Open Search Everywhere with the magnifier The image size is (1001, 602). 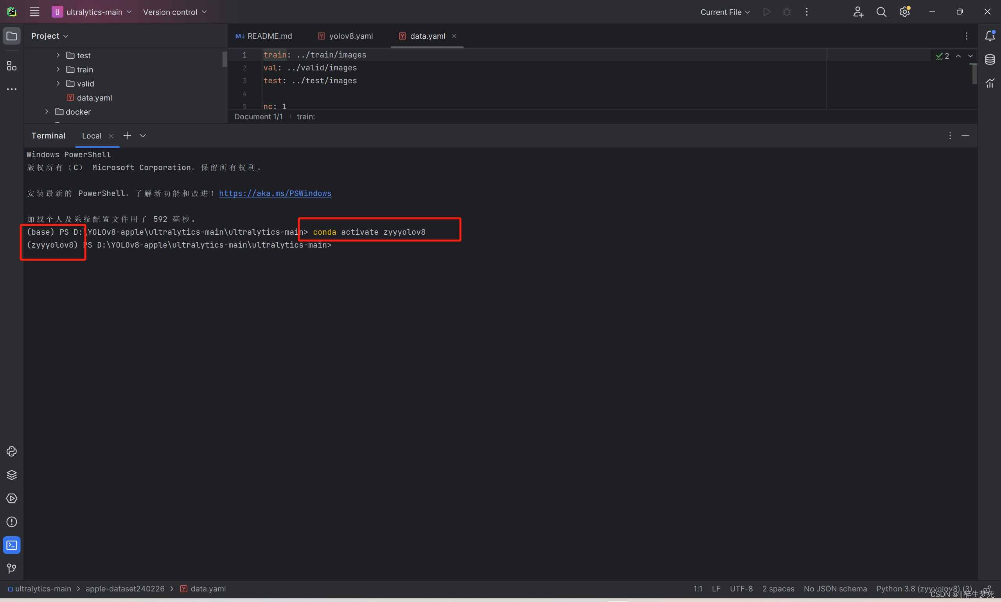point(881,12)
